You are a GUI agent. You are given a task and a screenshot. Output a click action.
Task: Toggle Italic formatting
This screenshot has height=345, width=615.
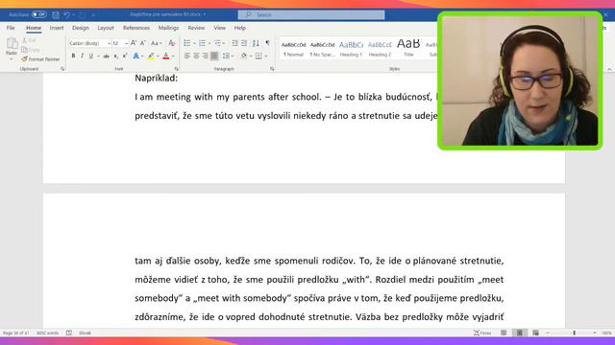(82, 57)
